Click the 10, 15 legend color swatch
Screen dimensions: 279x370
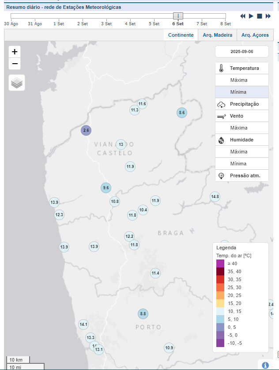coord(220,311)
